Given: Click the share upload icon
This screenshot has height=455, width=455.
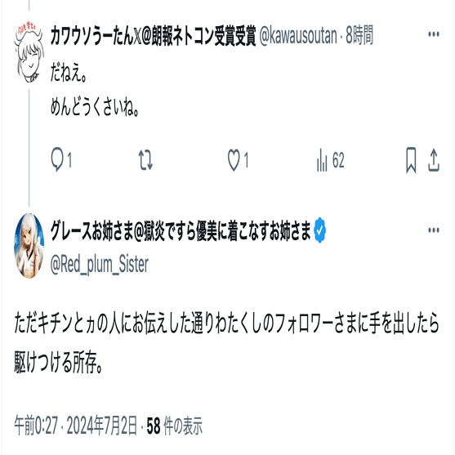Looking at the screenshot, I should tap(434, 160).
